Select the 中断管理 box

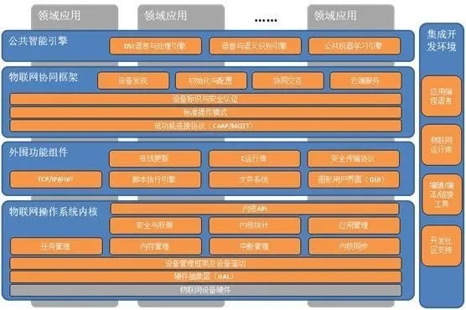(255, 246)
